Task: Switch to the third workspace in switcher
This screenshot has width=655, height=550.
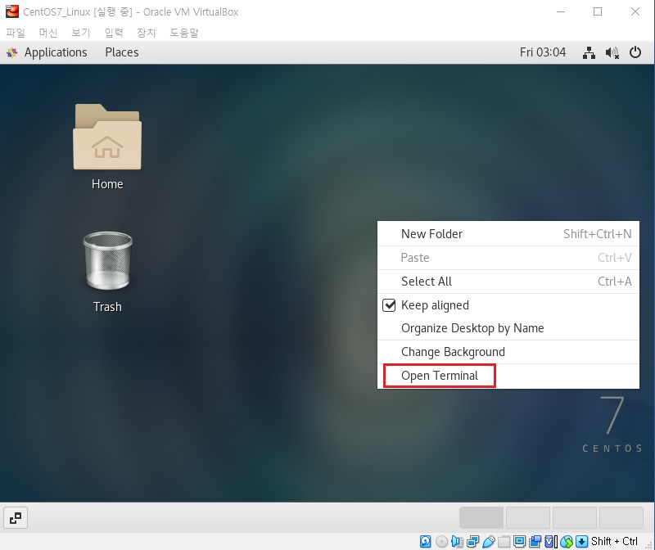Action: (575, 518)
